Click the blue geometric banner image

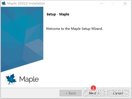22,39
